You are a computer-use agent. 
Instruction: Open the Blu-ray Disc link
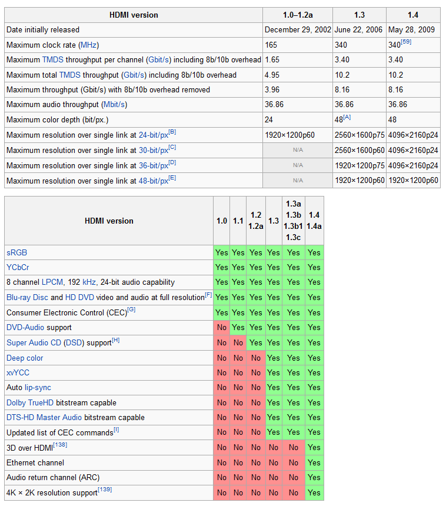(x=27, y=298)
